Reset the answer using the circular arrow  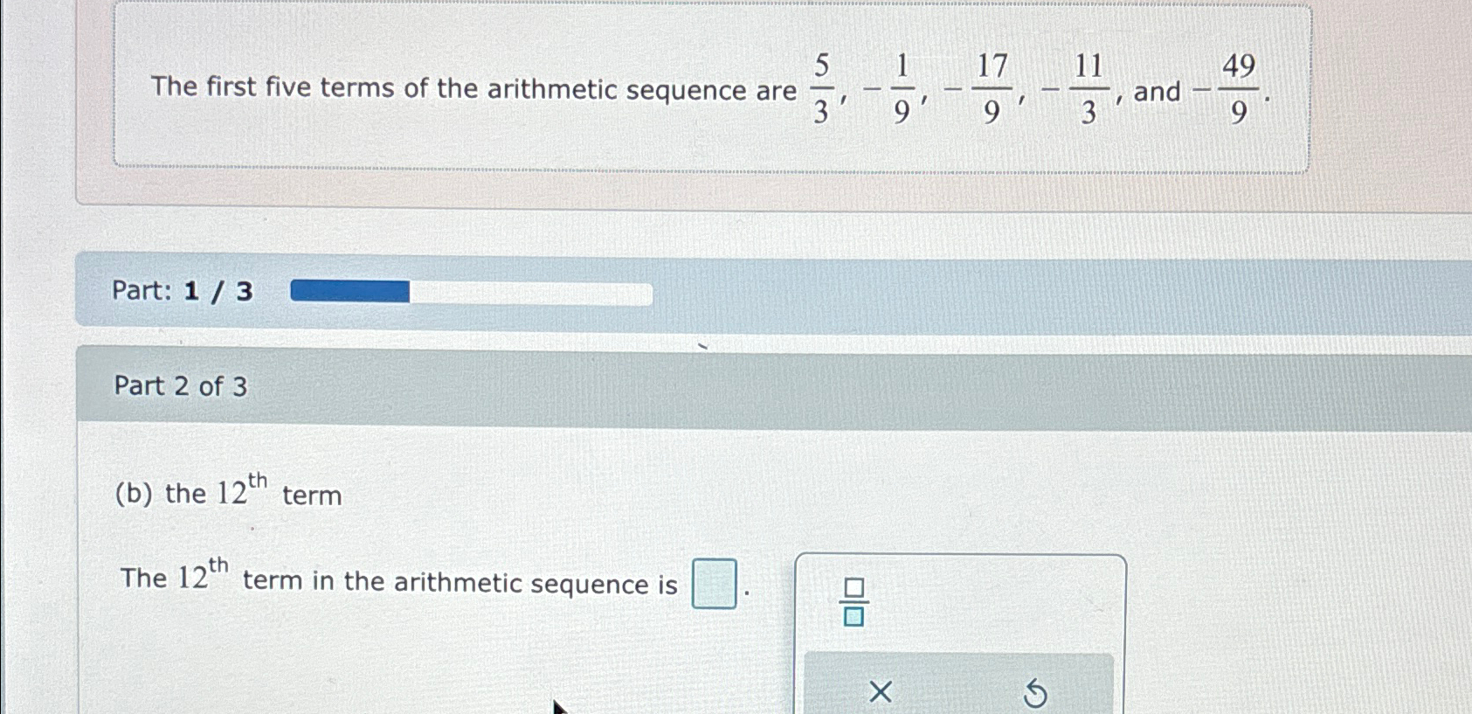(1037, 692)
